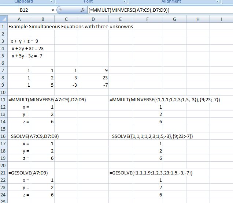Screen dimensions: 233x203
Task: Select column F header
Action: tap(147, 19)
